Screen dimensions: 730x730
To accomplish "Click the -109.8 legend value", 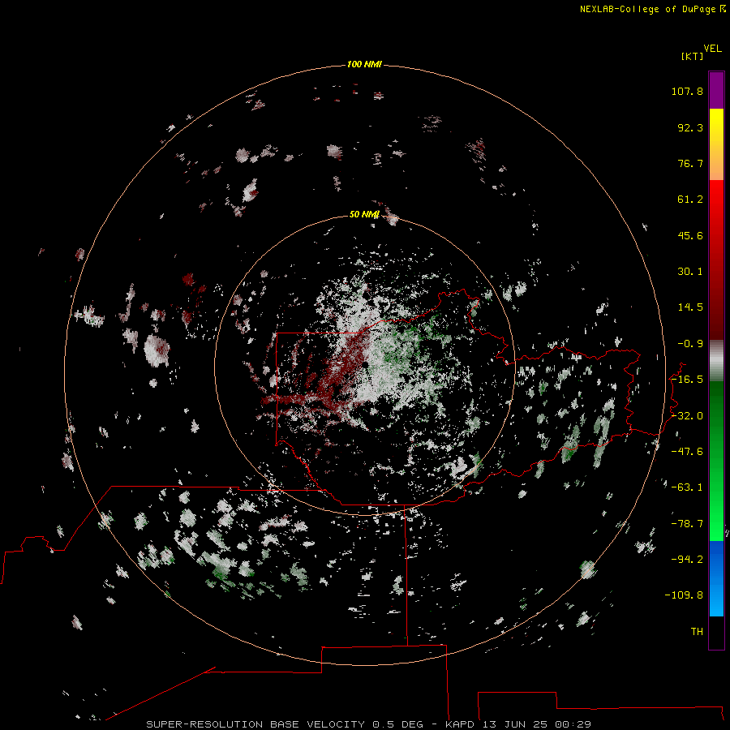I will (x=684, y=595).
